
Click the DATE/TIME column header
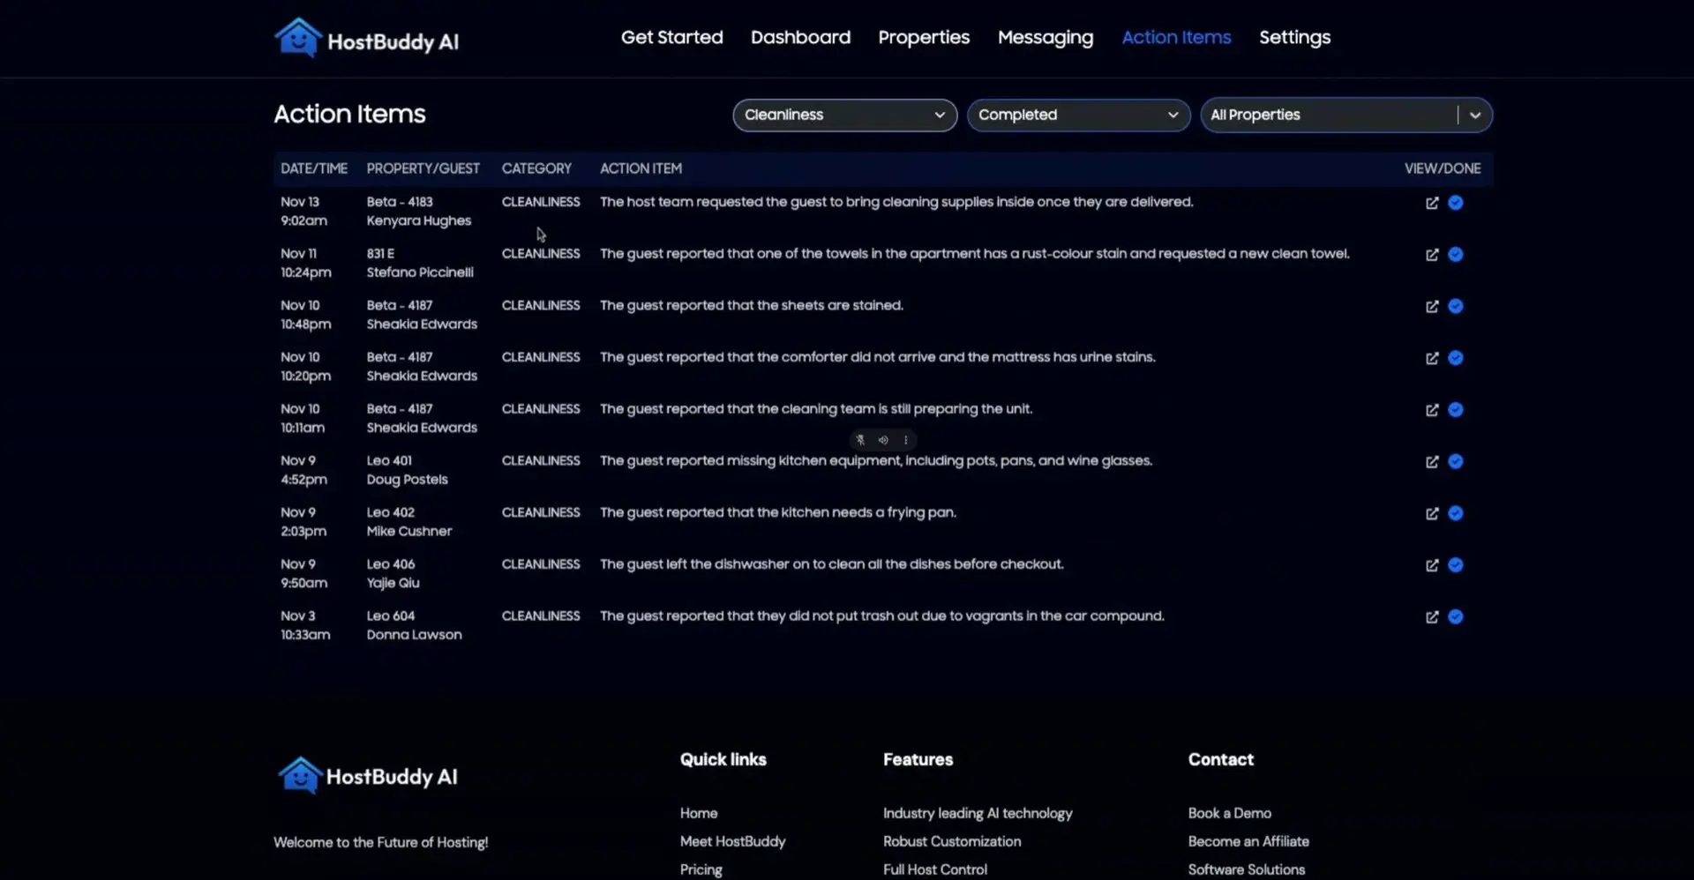tap(314, 168)
